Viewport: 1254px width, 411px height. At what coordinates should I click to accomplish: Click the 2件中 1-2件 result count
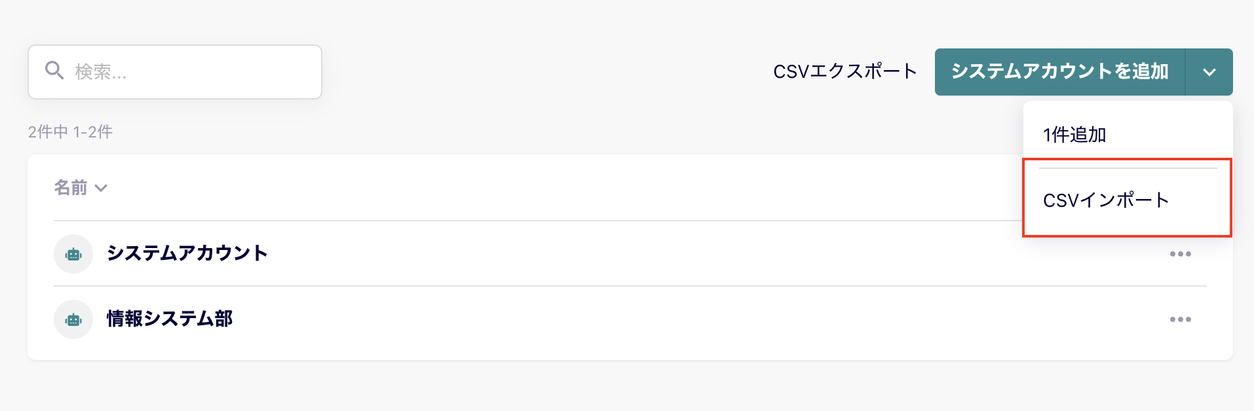(70, 132)
